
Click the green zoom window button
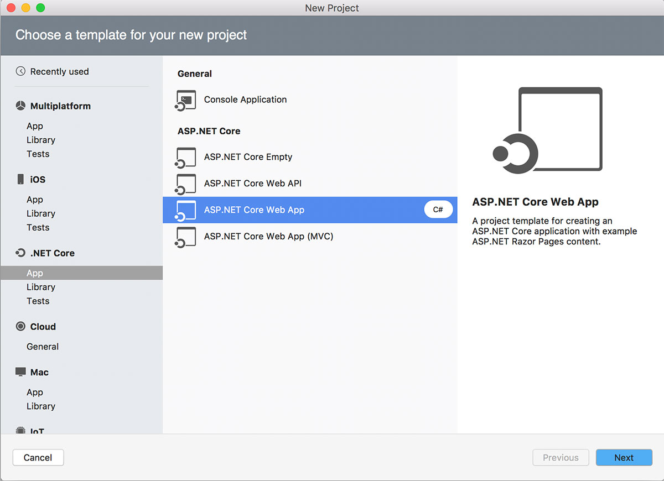click(x=40, y=8)
